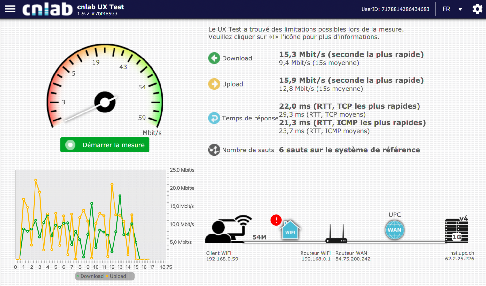Click the FR language selector
The height and width of the screenshot is (286, 486).
pos(446,9)
